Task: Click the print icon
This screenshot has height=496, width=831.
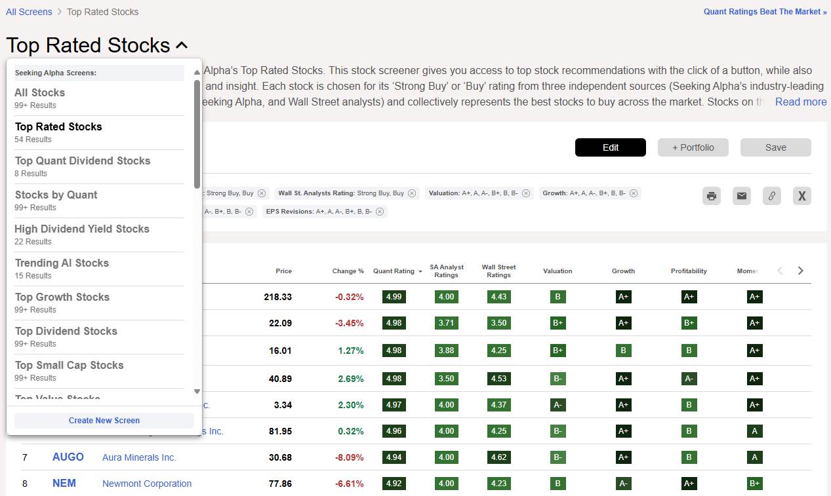Action: click(x=712, y=196)
